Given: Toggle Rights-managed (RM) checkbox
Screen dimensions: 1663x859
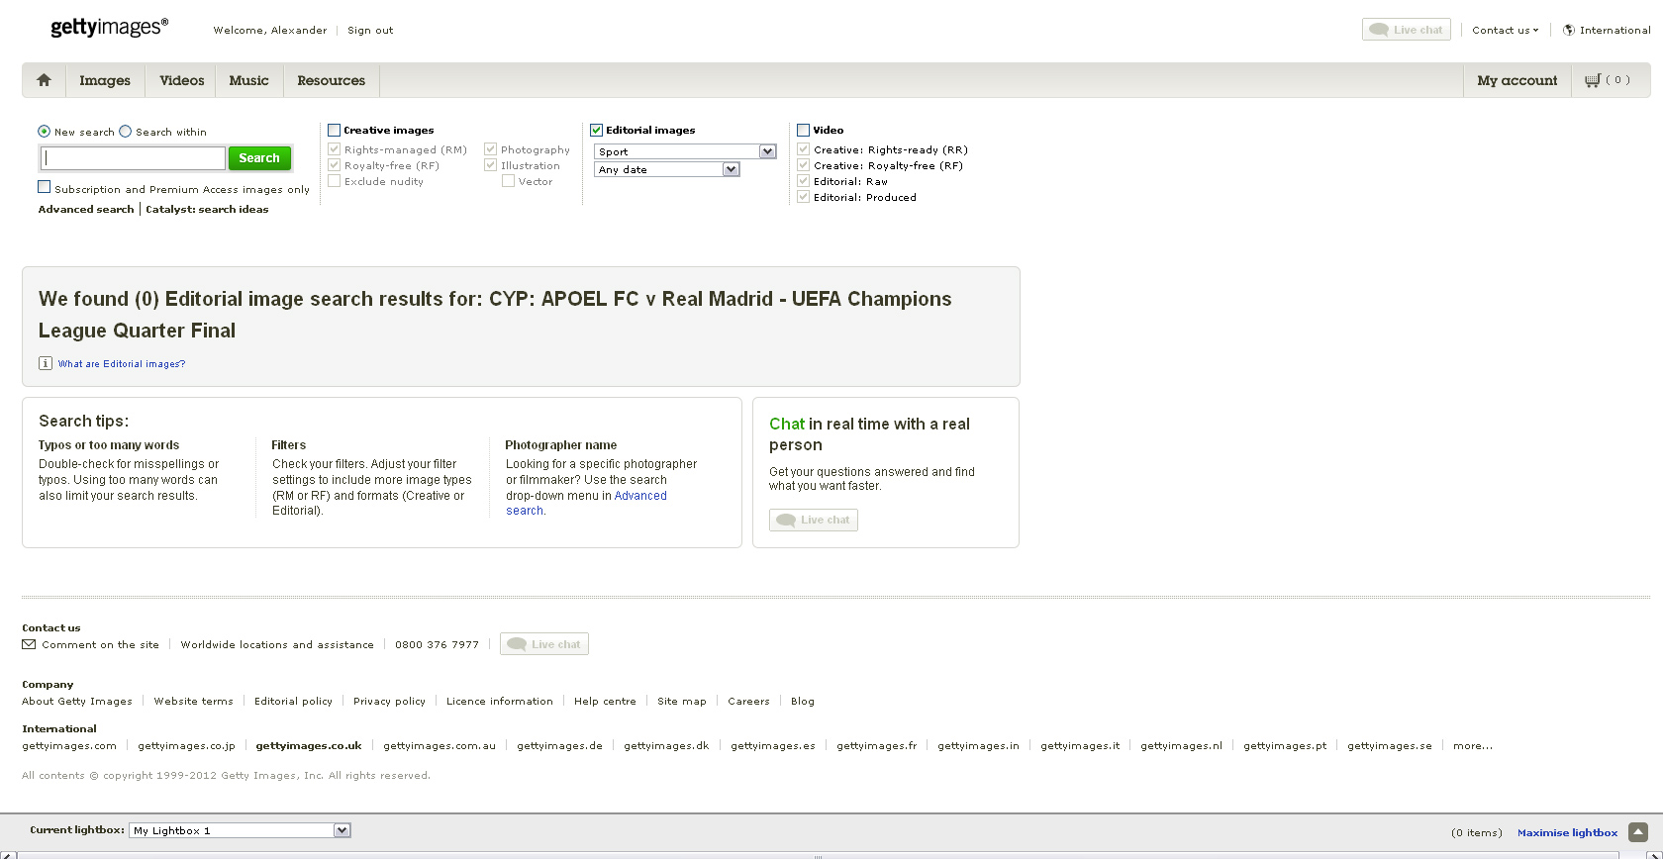Looking at the screenshot, I should click(x=335, y=148).
